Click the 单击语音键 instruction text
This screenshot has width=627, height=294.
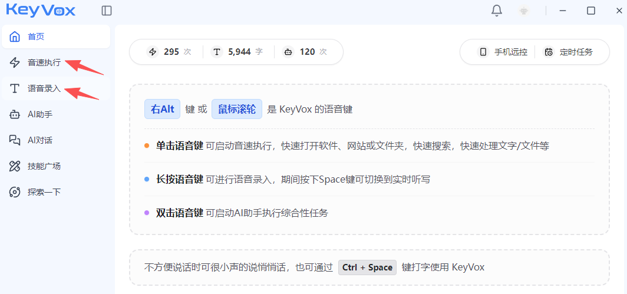point(352,146)
